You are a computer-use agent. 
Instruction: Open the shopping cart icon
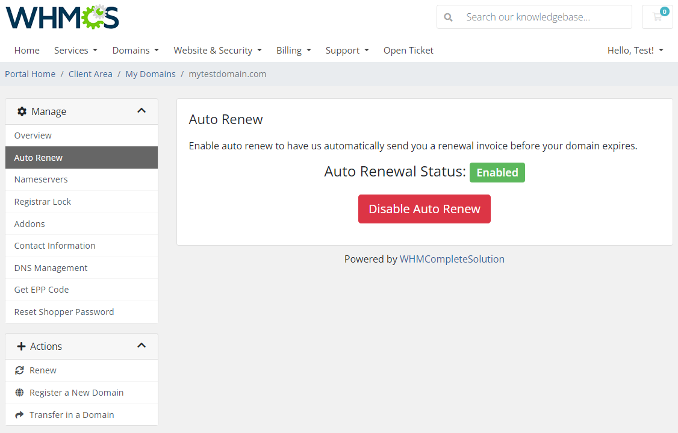[x=657, y=16]
